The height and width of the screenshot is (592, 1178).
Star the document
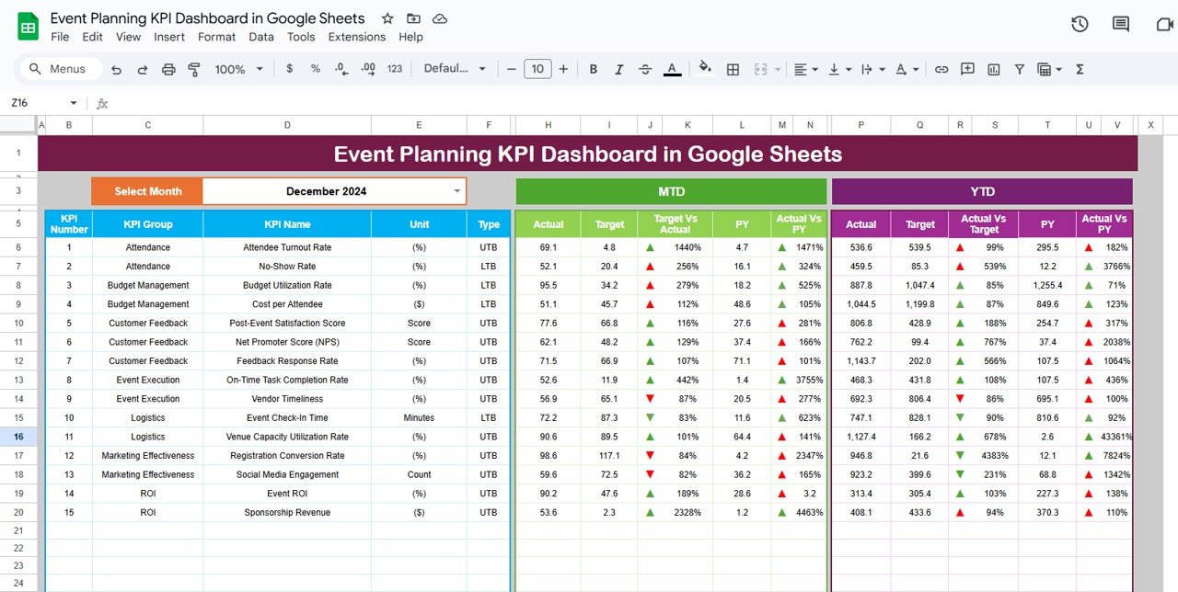[387, 18]
